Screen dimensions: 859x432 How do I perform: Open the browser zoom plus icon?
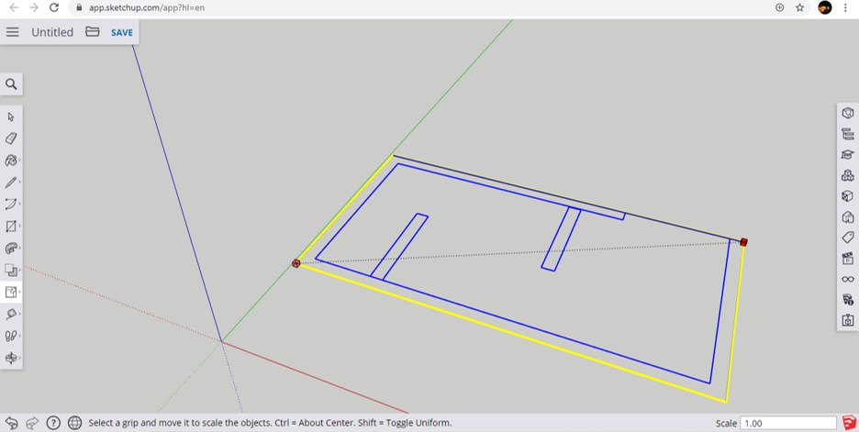(779, 7)
